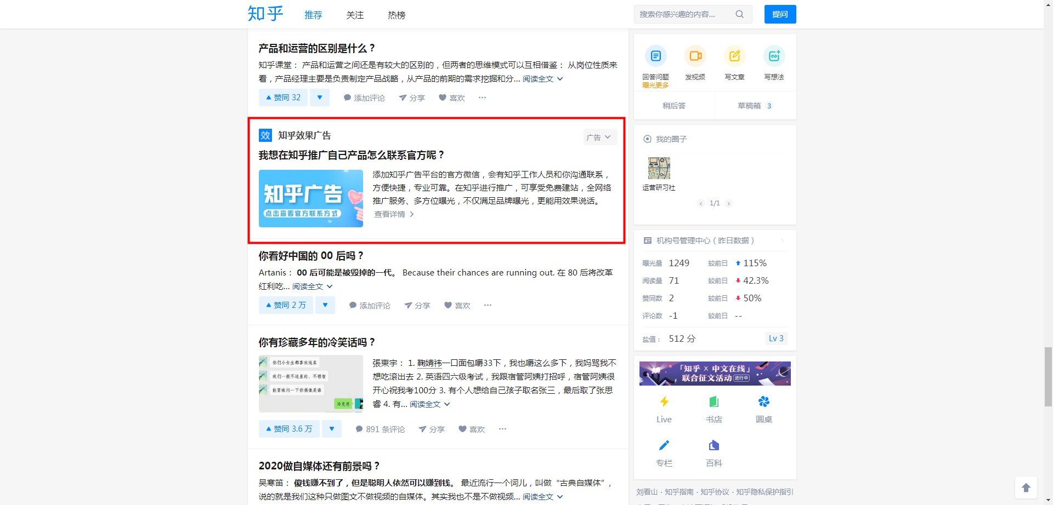Open the 百科 encyclopedia icon
This screenshot has height=505, width=1053.
[x=714, y=445]
